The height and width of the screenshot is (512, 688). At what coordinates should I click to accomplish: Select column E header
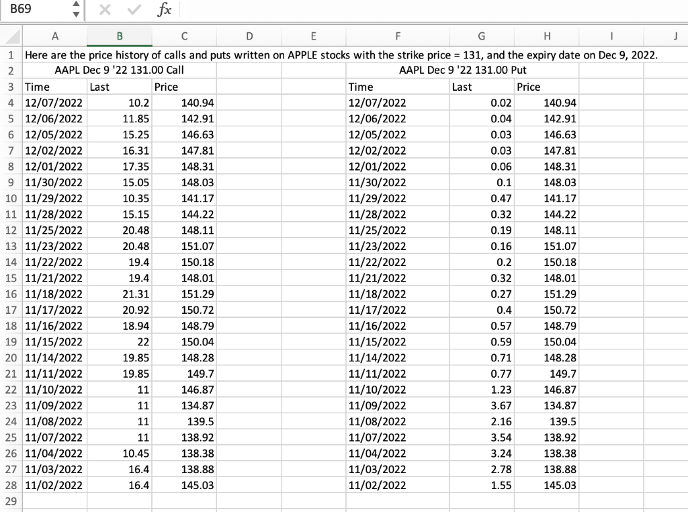click(x=313, y=36)
